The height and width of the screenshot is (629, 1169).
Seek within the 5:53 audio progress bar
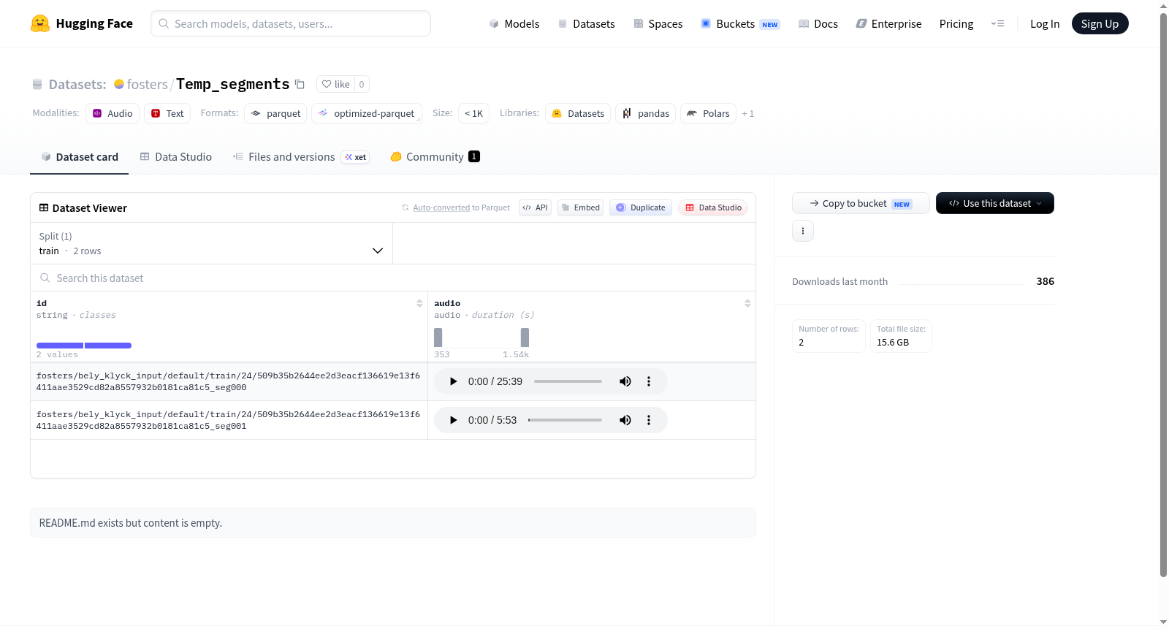click(565, 420)
